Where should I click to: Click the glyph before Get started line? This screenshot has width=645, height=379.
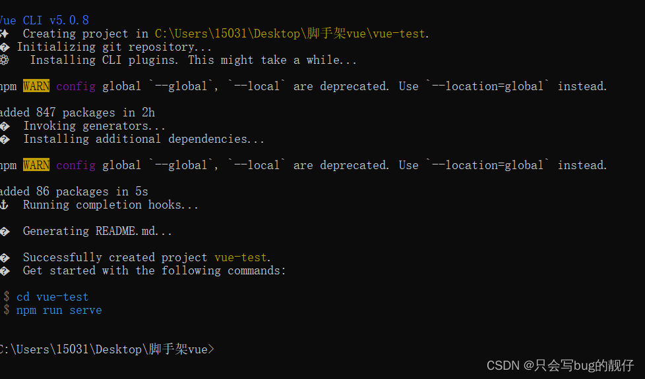[x=5, y=270]
